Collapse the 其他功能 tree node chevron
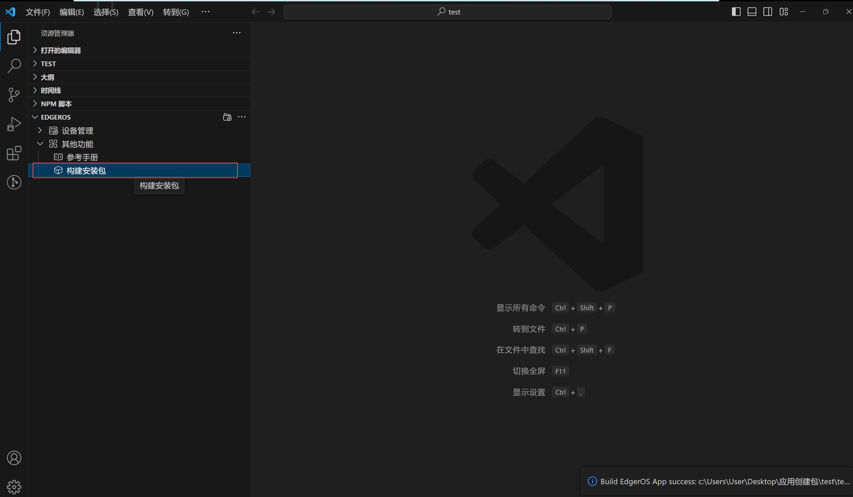853x497 pixels. (40, 144)
